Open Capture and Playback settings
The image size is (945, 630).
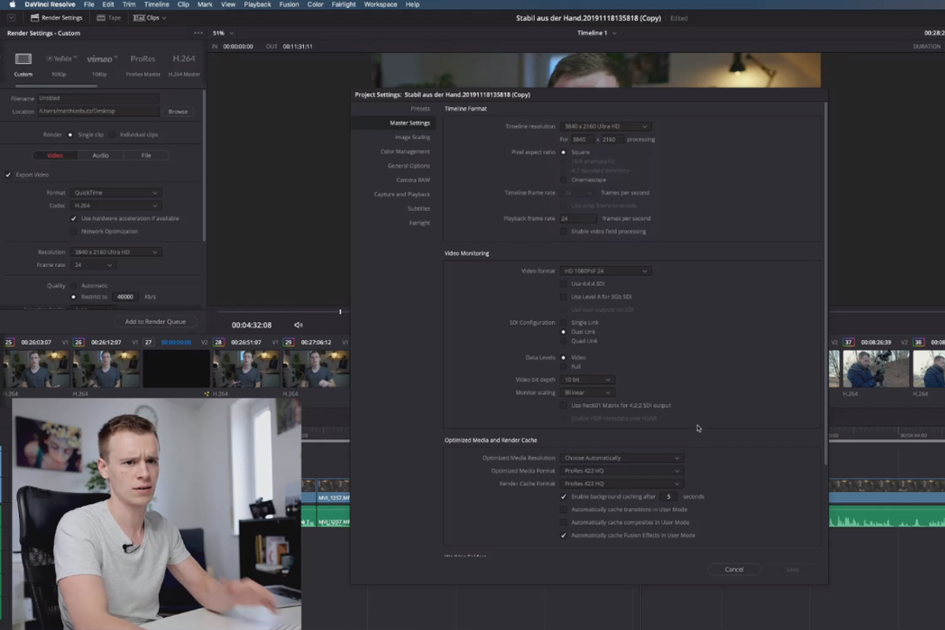tap(402, 194)
